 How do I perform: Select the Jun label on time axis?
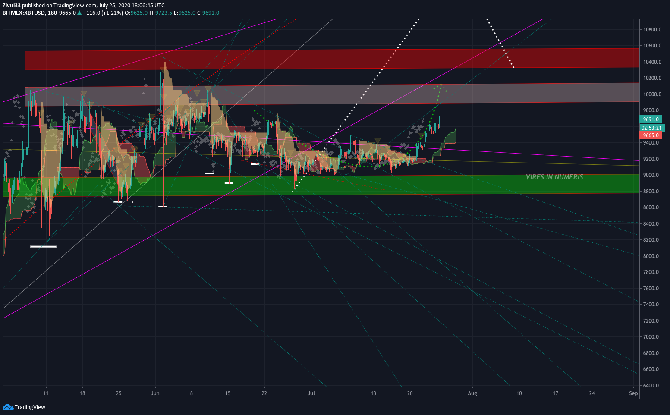click(155, 393)
